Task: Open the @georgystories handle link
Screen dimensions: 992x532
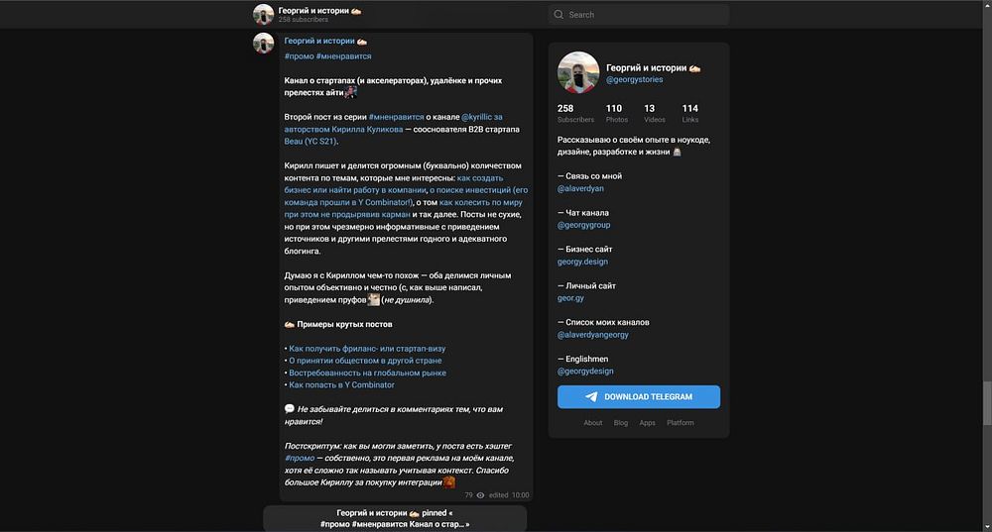Action: (x=635, y=79)
